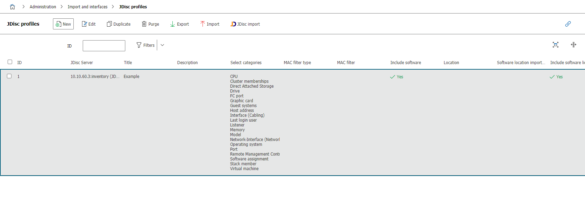The height and width of the screenshot is (220, 585).
Task: Open Import and interfaces breadcrumb
Action: 88,7
